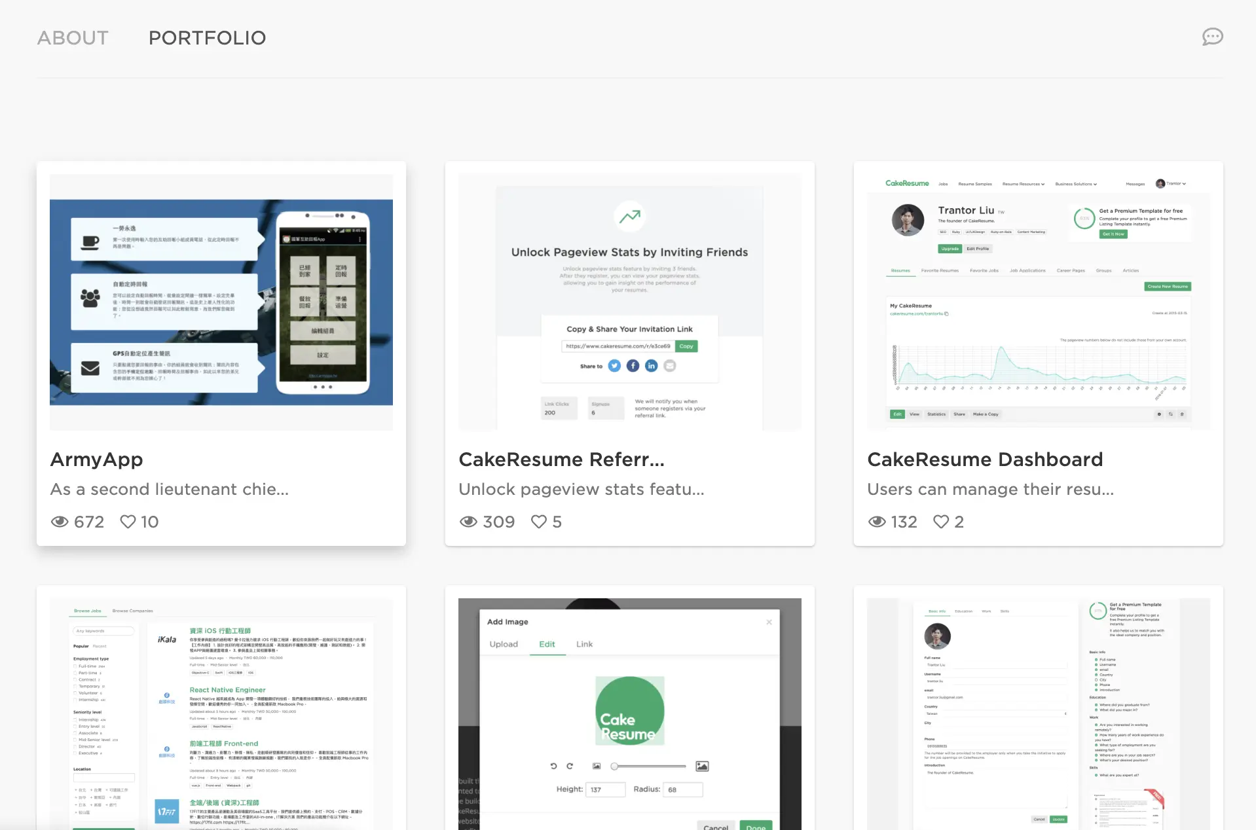Click the CakeResume Dashboard project title
This screenshot has height=830, width=1256.
pos(985,460)
